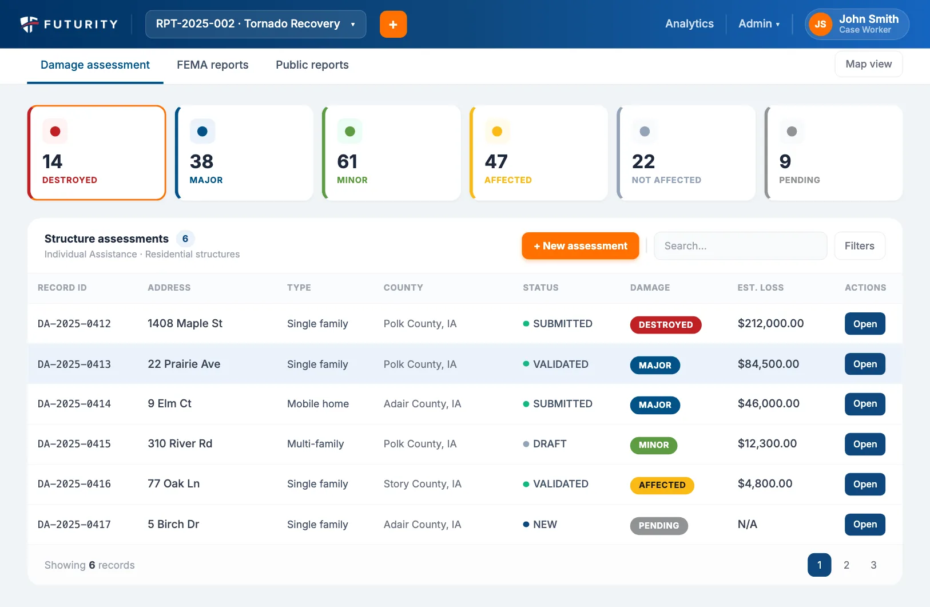Switch to the Public reports tab

tap(312, 65)
